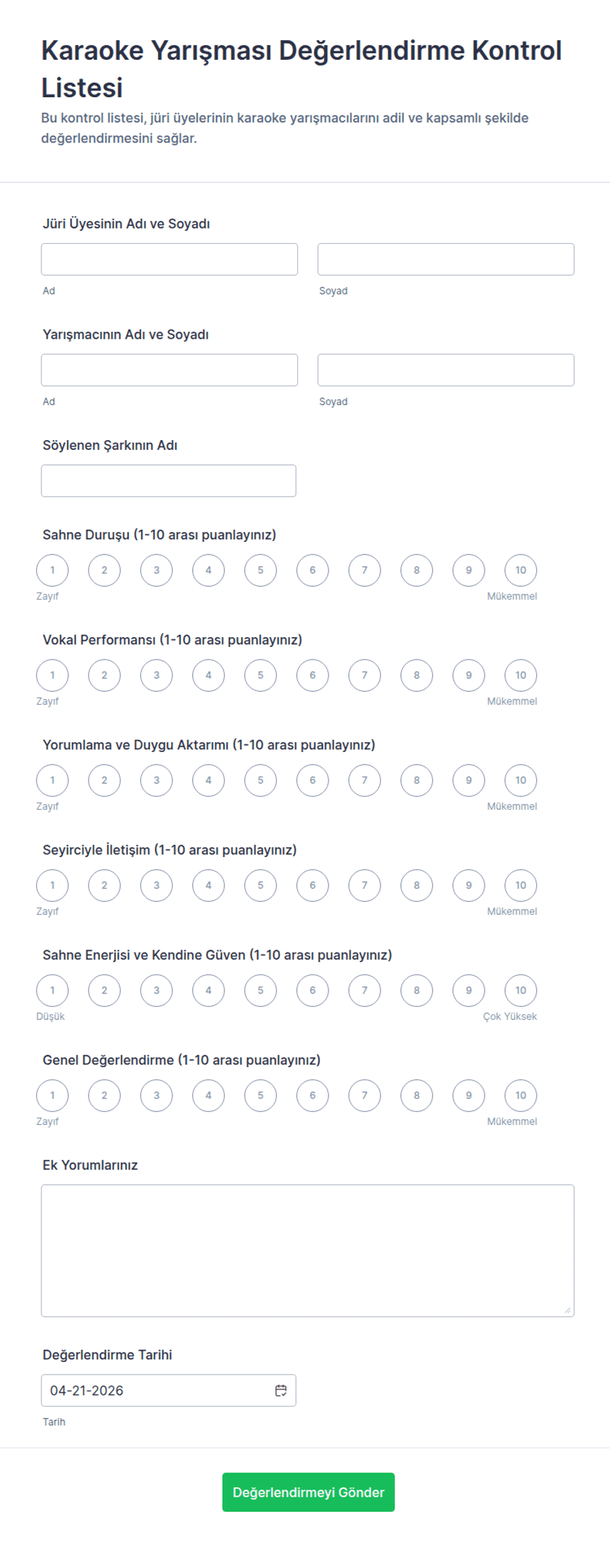Choose 2 for Genel Değerlendirme

pyautogui.click(x=104, y=1095)
